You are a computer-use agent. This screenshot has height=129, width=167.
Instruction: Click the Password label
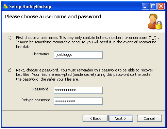pyautogui.click(x=40, y=89)
